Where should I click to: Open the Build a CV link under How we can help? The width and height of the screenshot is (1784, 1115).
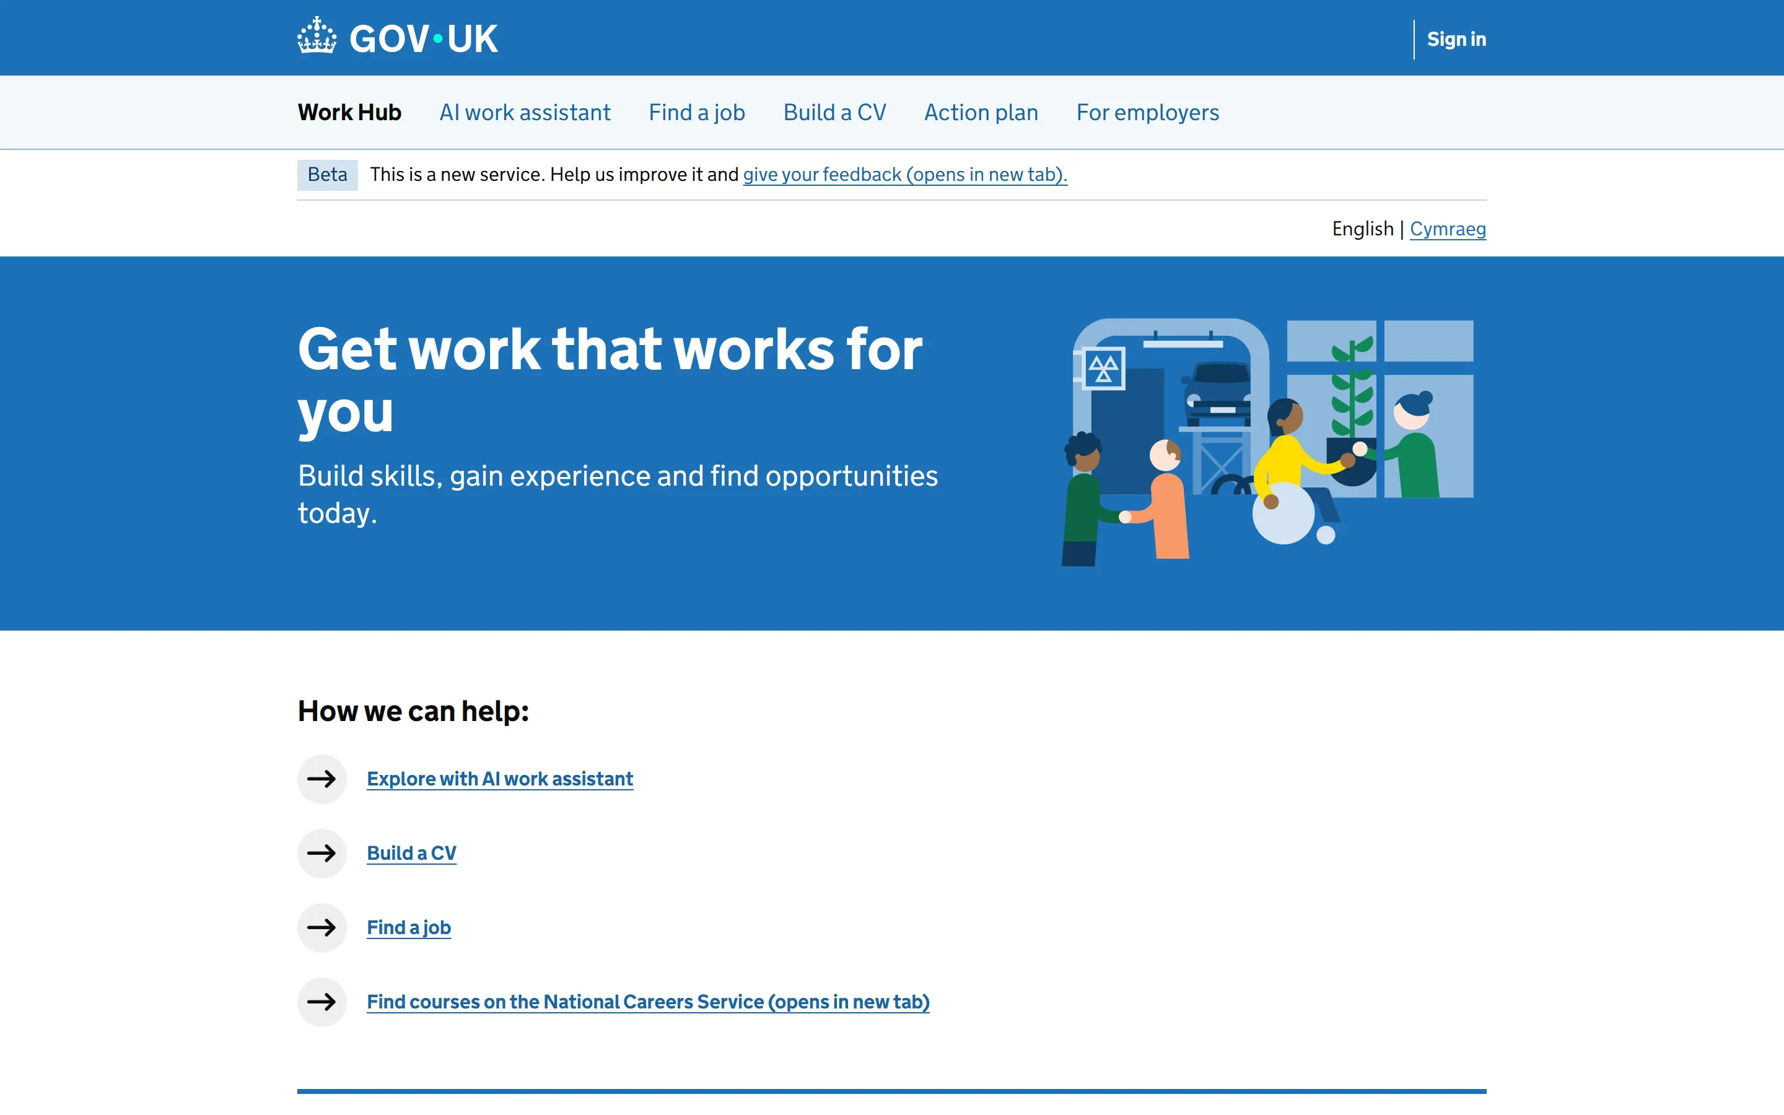[411, 853]
